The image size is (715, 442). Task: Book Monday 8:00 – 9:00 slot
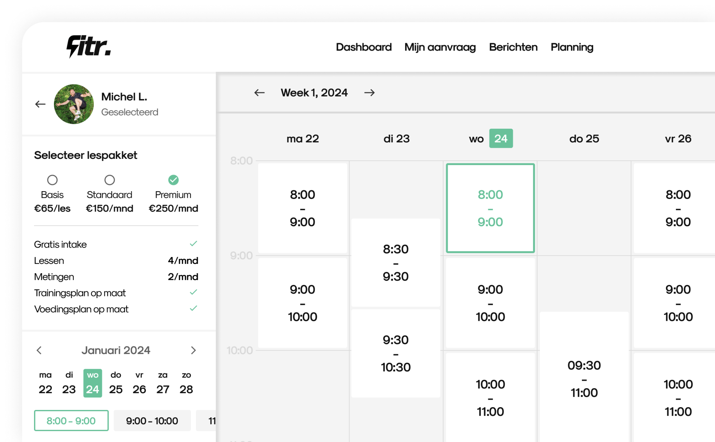[302, 208]
